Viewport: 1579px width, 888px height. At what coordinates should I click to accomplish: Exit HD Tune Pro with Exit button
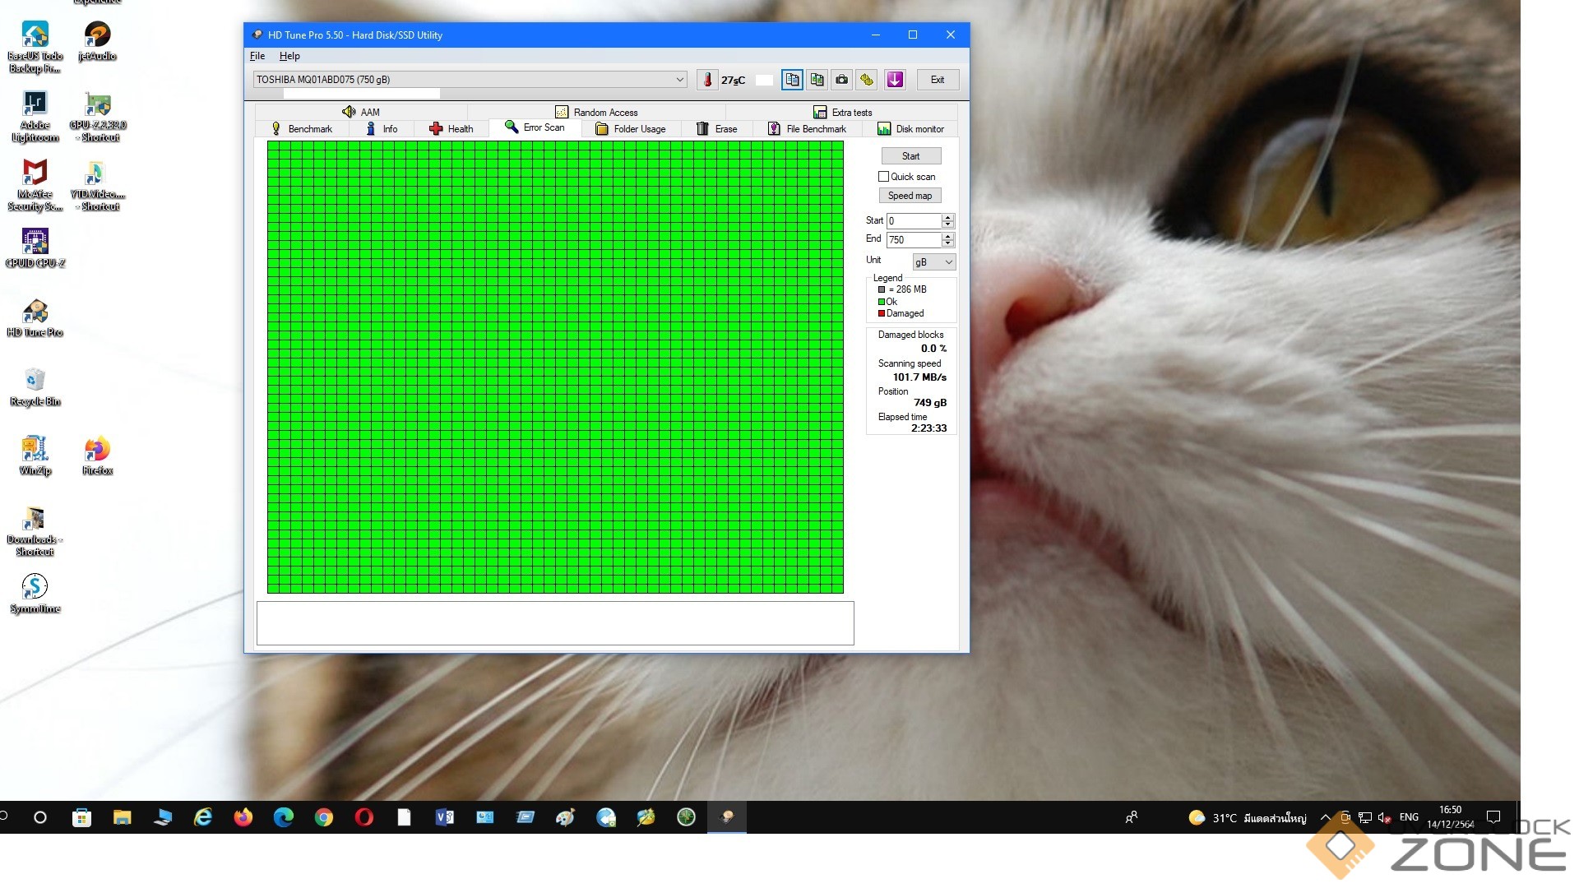tap(938, 80)
